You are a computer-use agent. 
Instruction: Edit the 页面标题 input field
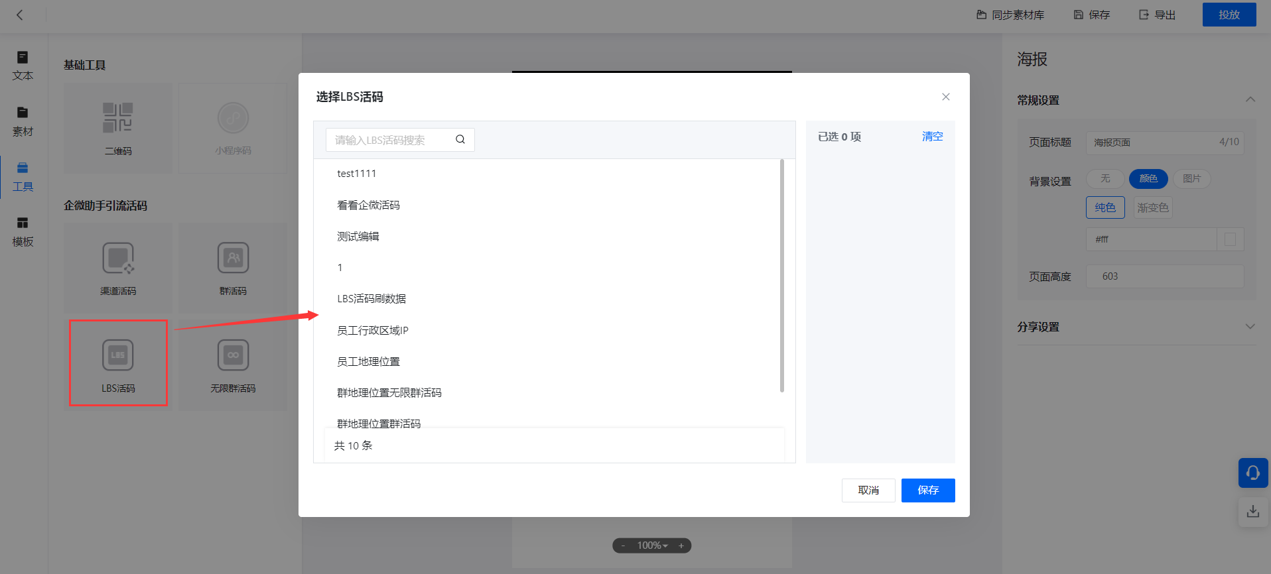pyautogui.click(x=1165, y=142)
